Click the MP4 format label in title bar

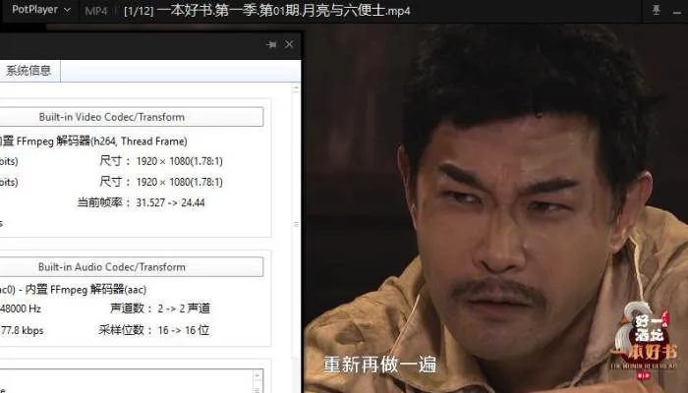click(96, 11)
